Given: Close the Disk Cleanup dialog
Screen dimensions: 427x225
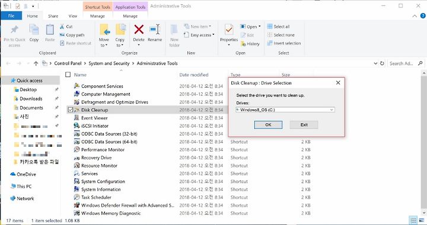Looking at the screenshot, I should [x=338, y=83].
